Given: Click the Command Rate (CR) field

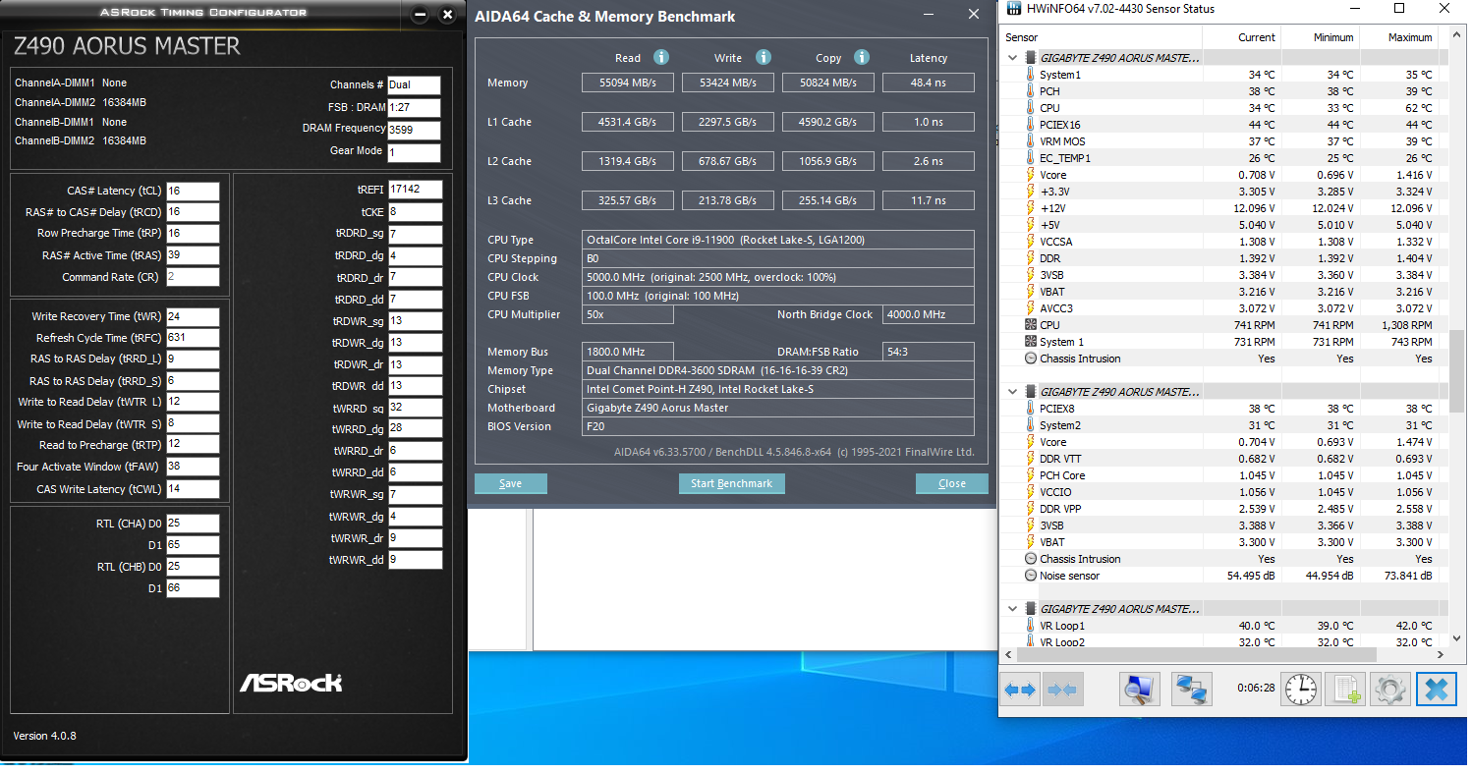Looking at the screenshot, I should click(193, 277).
